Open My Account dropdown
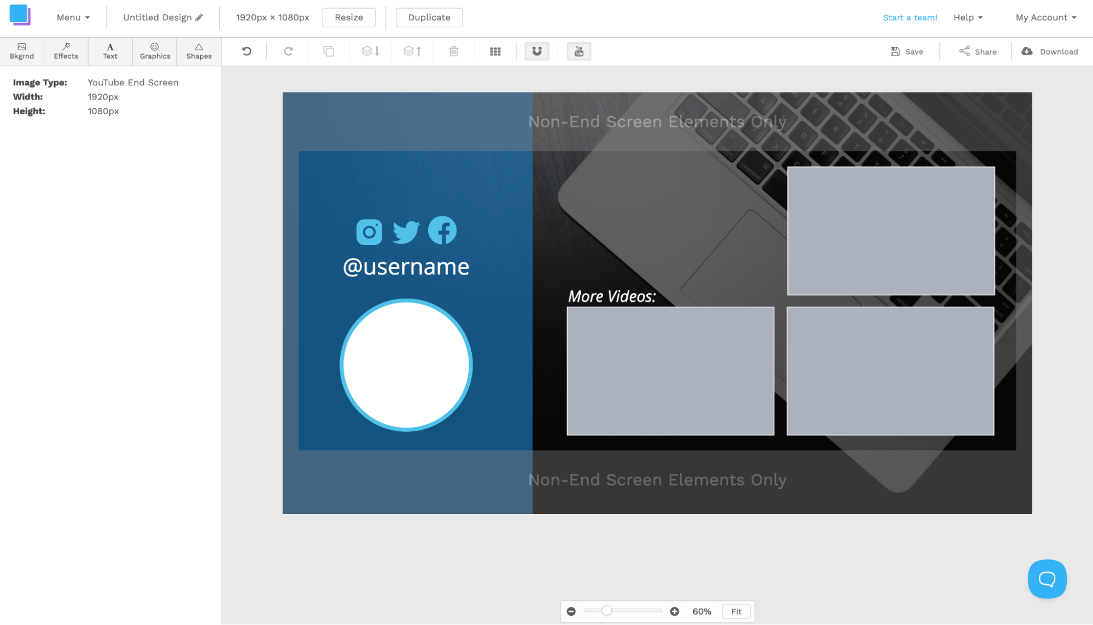Image resolution: width=1093 pixels, height=625 pixels. 1046,16
